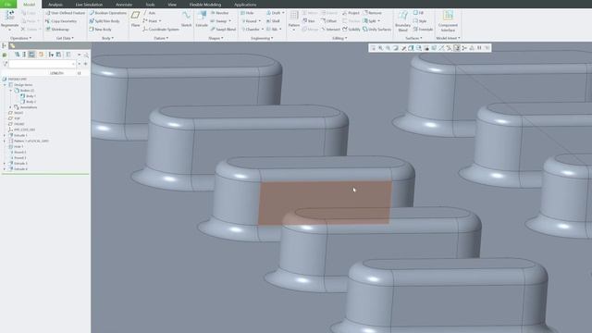The height and width of the screenshot is (333, 592).
Task: Expand the Extrude 1 feature node
Action: click(x=5, y=135)
